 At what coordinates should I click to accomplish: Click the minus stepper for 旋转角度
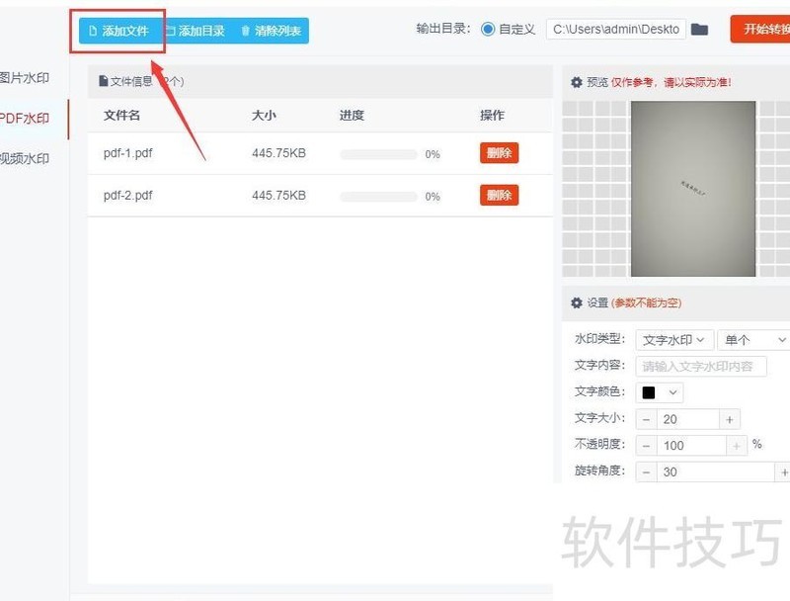[x=646, y=472]
